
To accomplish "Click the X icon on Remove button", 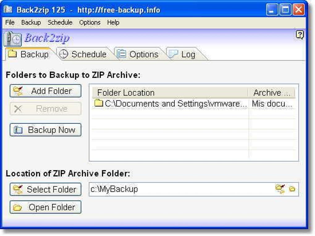I will pyautogui.click(x=18, y=109).
